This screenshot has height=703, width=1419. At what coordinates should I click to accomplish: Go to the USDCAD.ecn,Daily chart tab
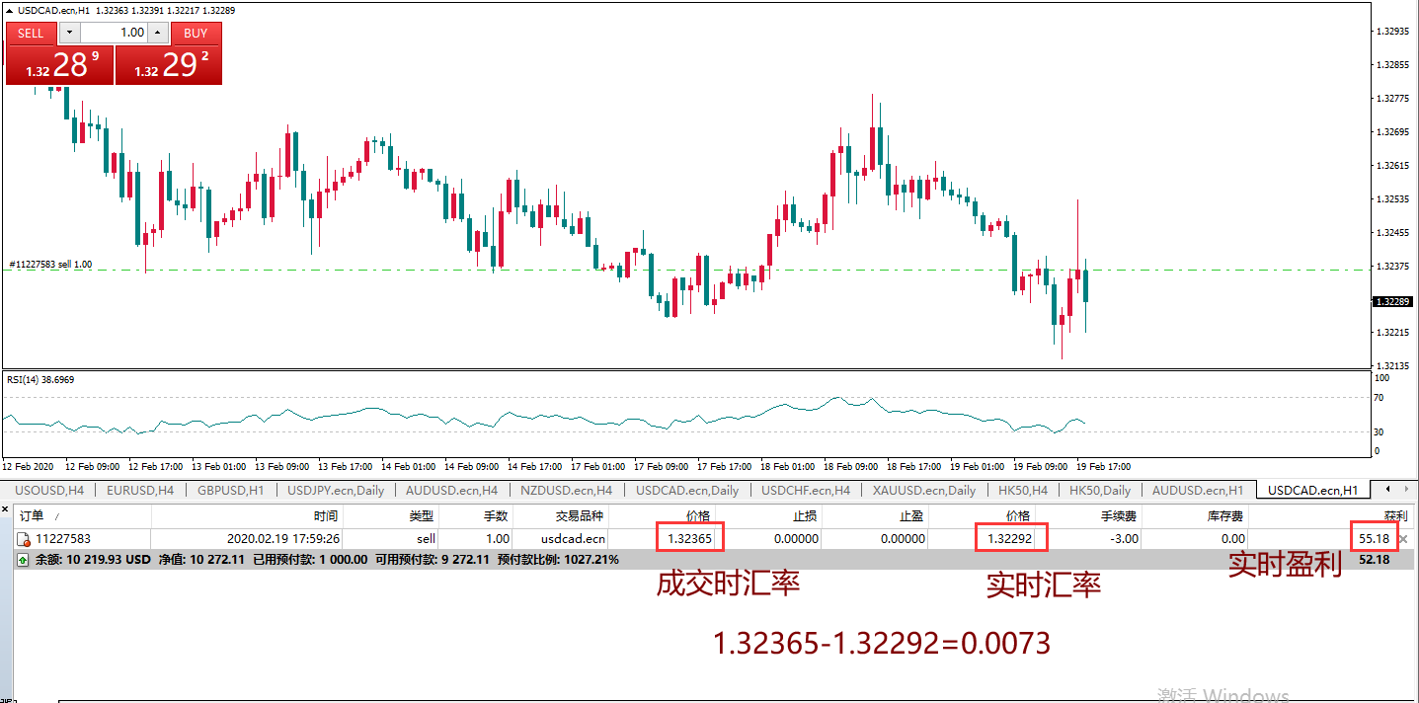coord(687,490)
